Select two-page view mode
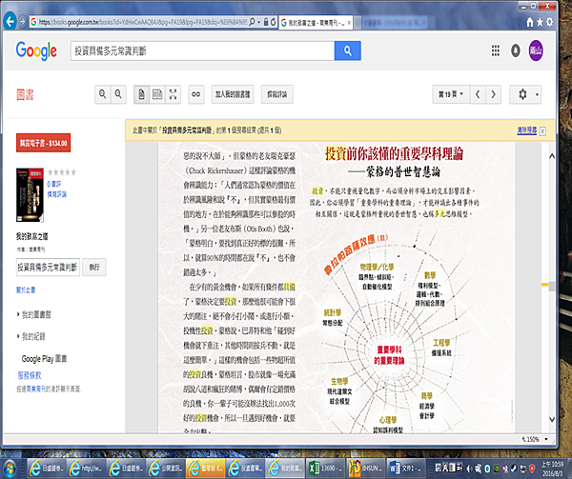This screenshot has height=479, width=572. 157,94
